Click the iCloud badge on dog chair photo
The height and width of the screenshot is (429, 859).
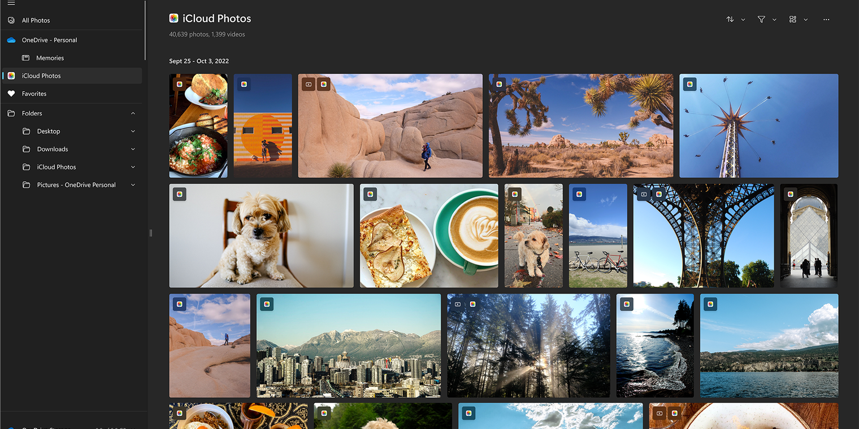[179, 194]
